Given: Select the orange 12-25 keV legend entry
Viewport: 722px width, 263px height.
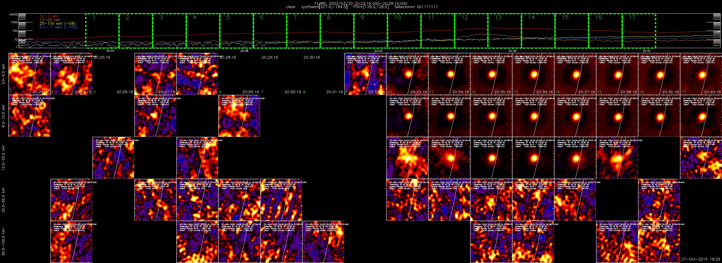Looking at the screenshot, I should pyautogui.click(x=50, y=20).
